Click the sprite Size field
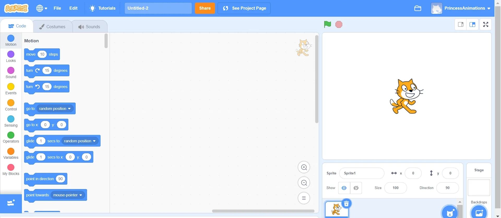Screen dimensions: 501x218 [x=396, y=188]
